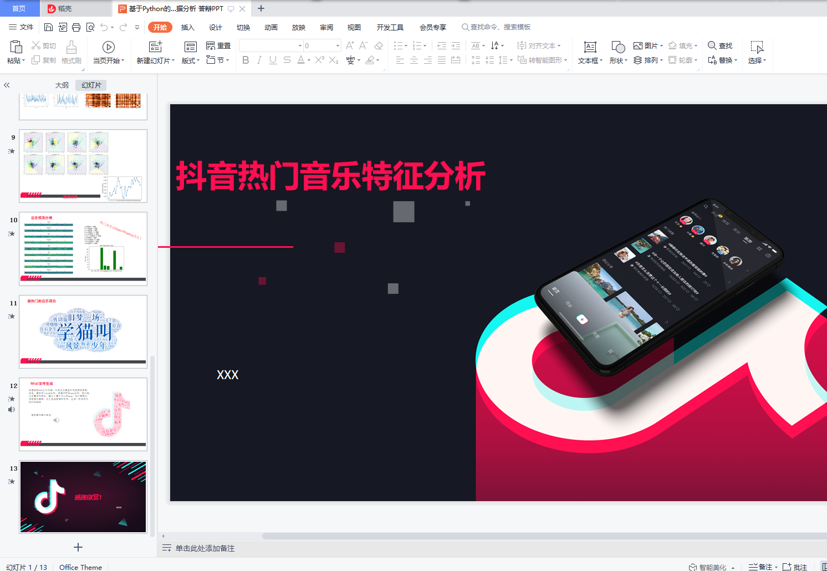Open the Design (设计) ribbon tab
This screenshot has width=827, height=571.
[x=216, y=27]
